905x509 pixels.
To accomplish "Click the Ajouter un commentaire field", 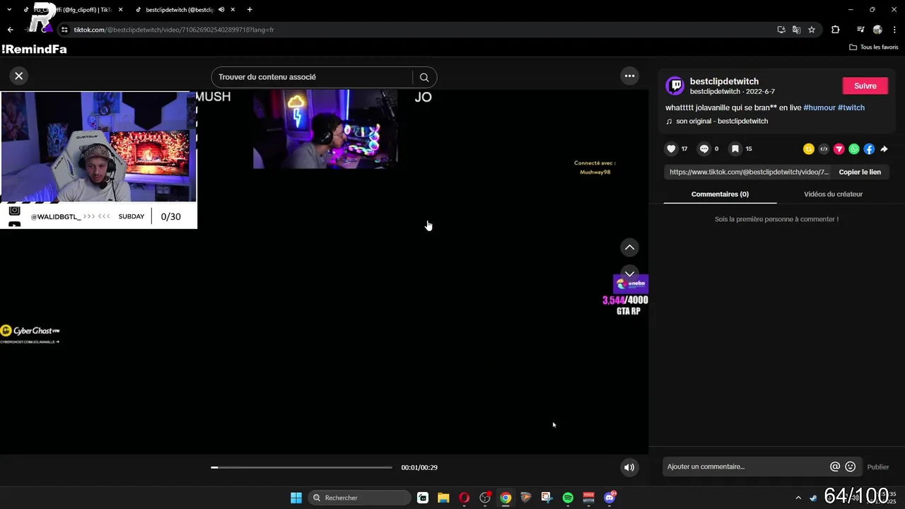I will (746, 467).
